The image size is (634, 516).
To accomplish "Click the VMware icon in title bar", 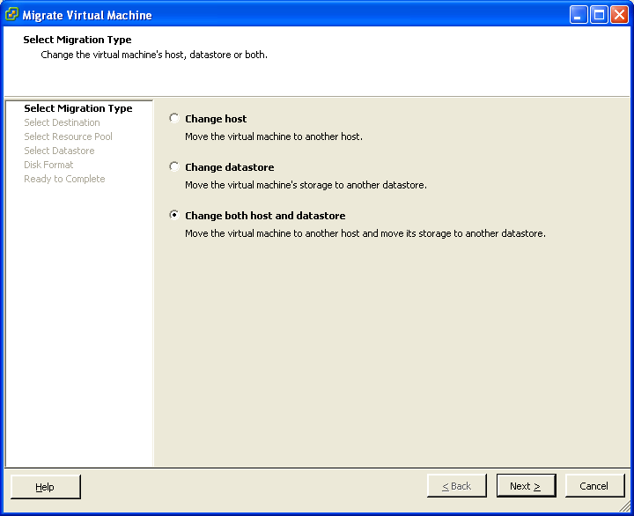I will tap(11, 15).
